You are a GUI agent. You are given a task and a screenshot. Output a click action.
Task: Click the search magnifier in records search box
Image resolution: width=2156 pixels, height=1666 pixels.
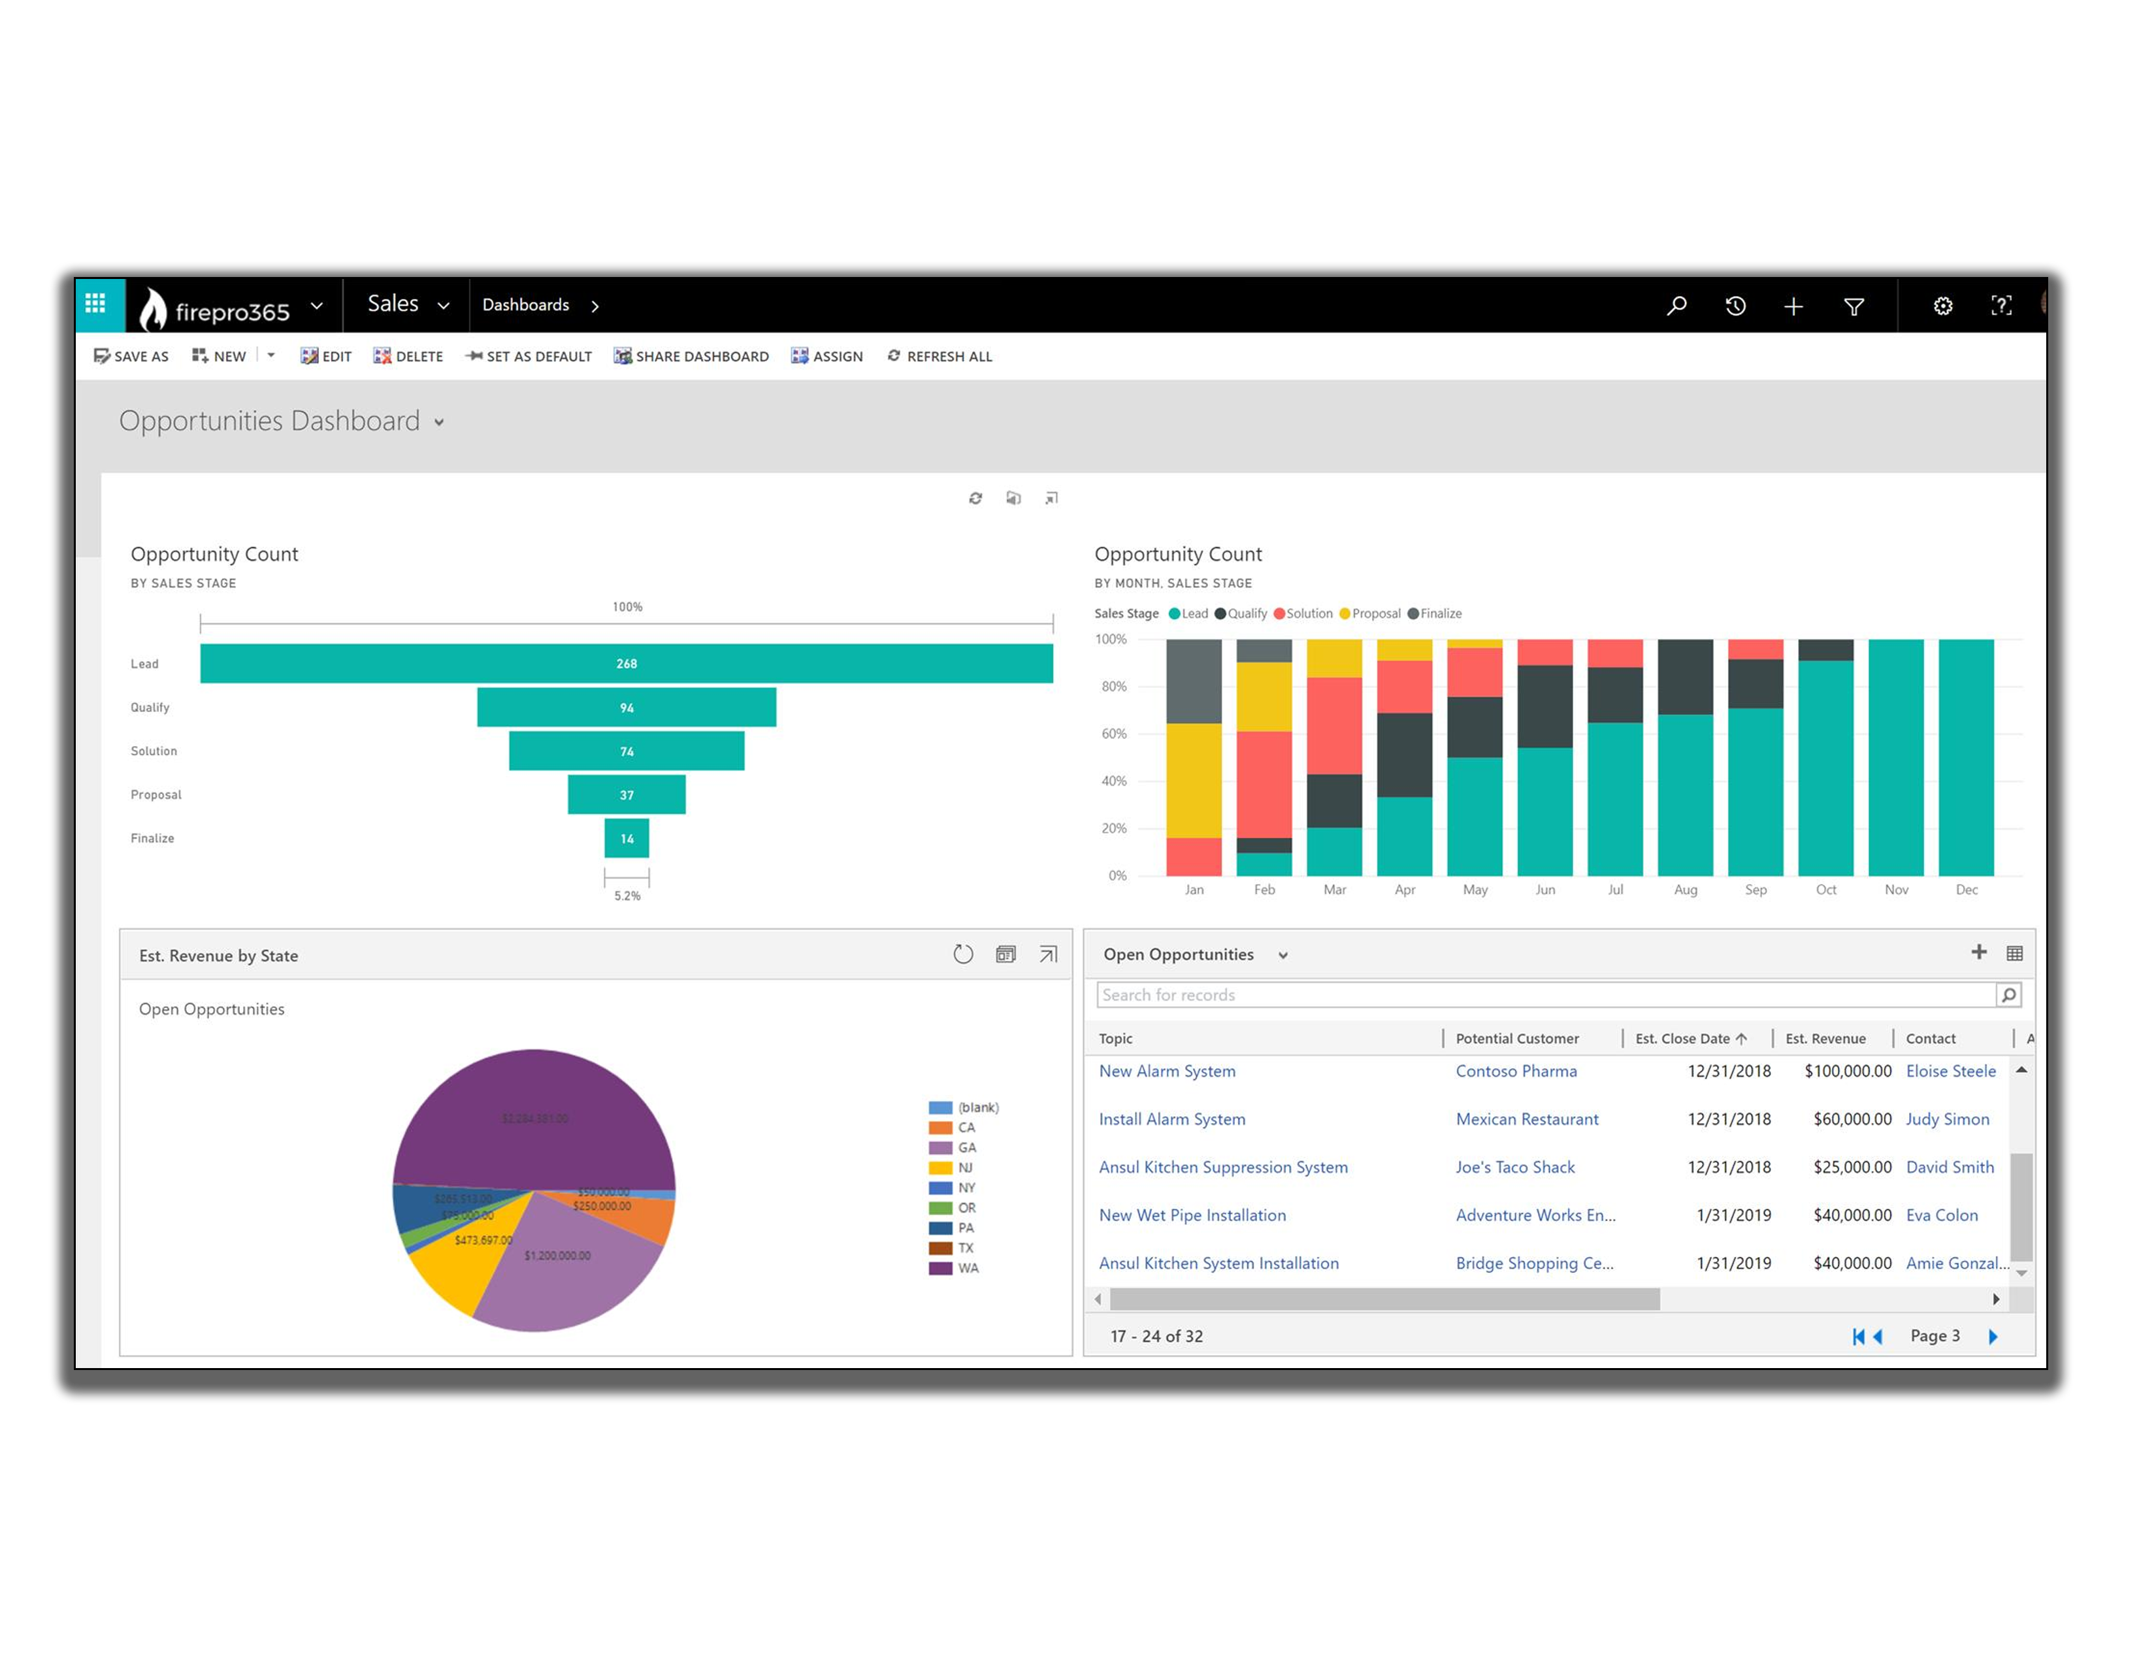tap(2008, 995)
